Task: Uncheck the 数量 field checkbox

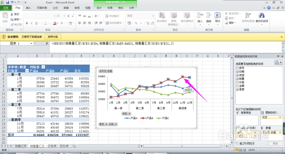Action: 237,79
